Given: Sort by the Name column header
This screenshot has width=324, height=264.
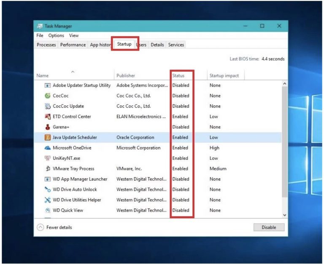Looking at the screenshot, I should 74,75.
